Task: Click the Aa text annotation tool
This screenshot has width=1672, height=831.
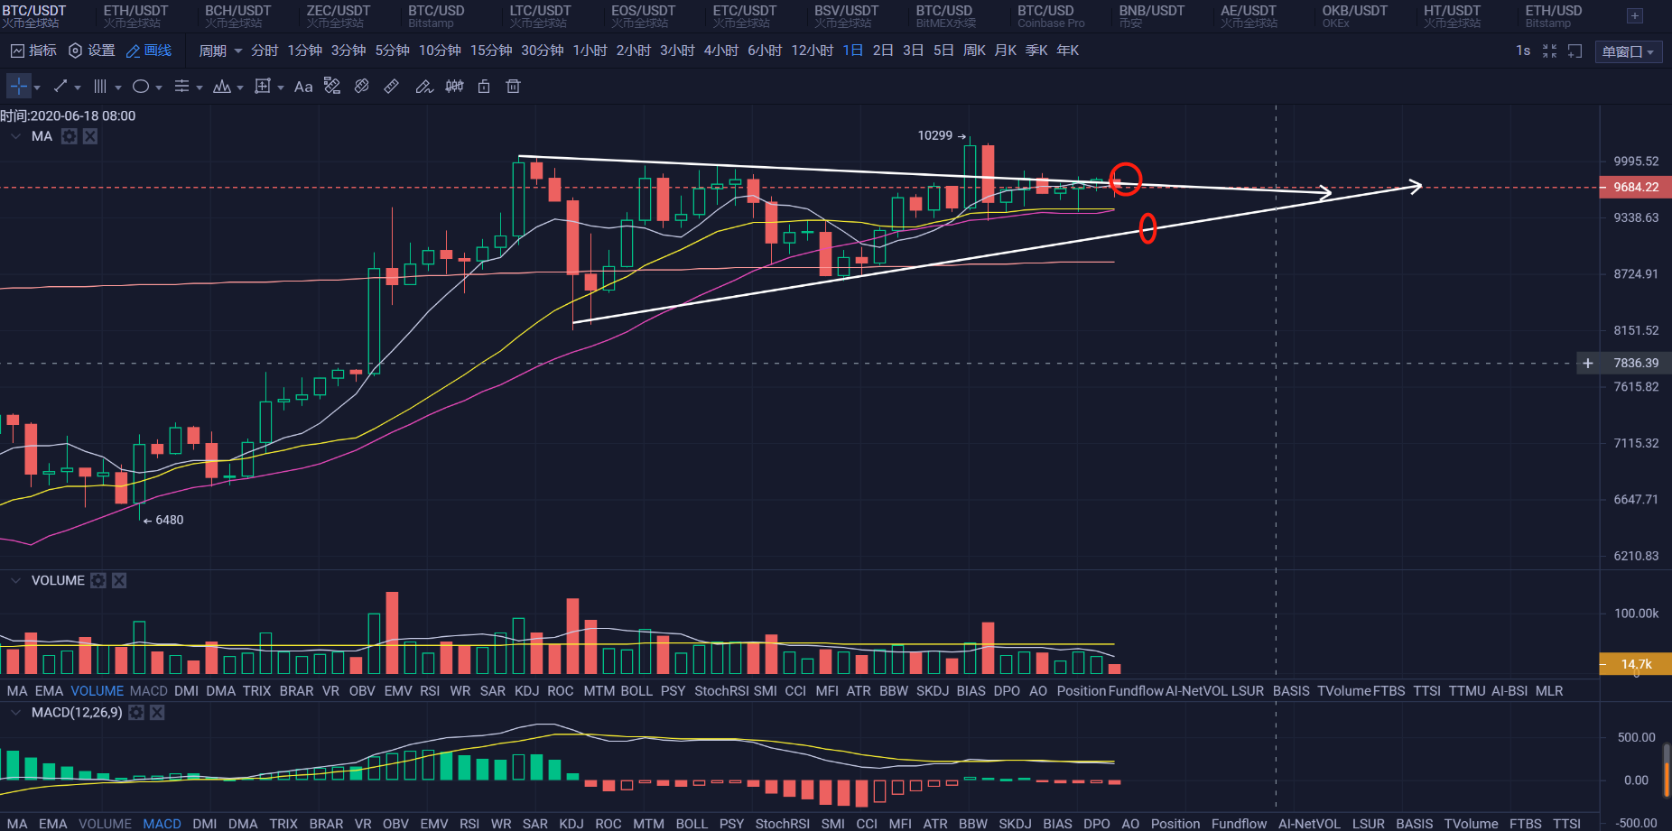Action: (x=303, y=87)
